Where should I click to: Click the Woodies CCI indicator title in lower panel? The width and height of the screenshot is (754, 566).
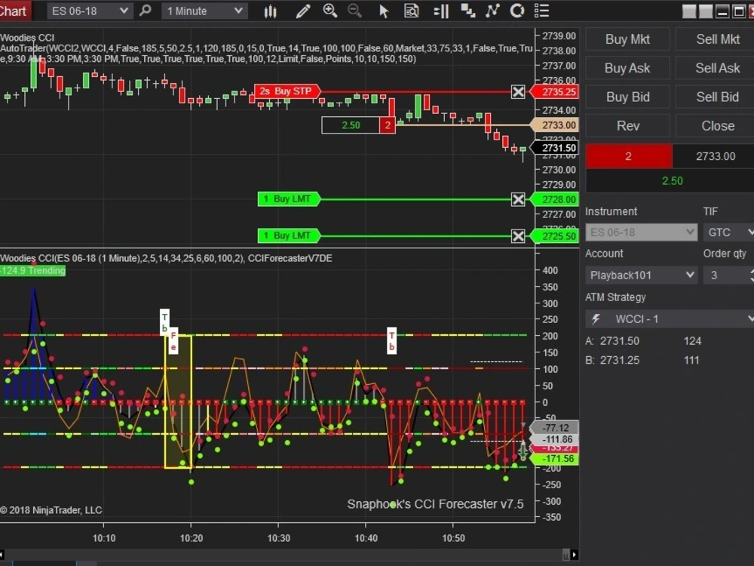click(166, 258)
